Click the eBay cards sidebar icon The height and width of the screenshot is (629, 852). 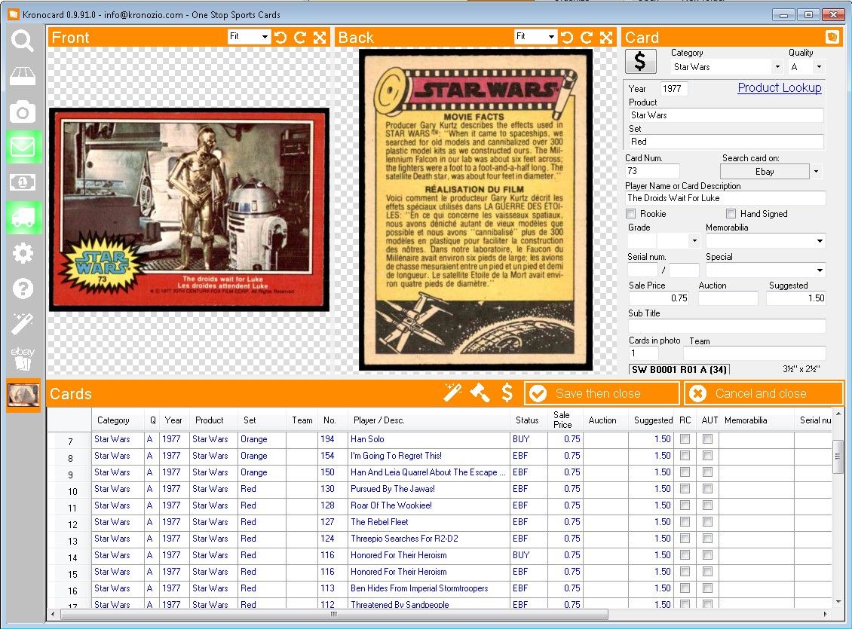[23, 359]
